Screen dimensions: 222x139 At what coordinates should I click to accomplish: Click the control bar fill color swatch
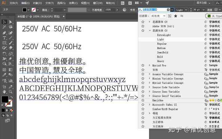point(24,10)
